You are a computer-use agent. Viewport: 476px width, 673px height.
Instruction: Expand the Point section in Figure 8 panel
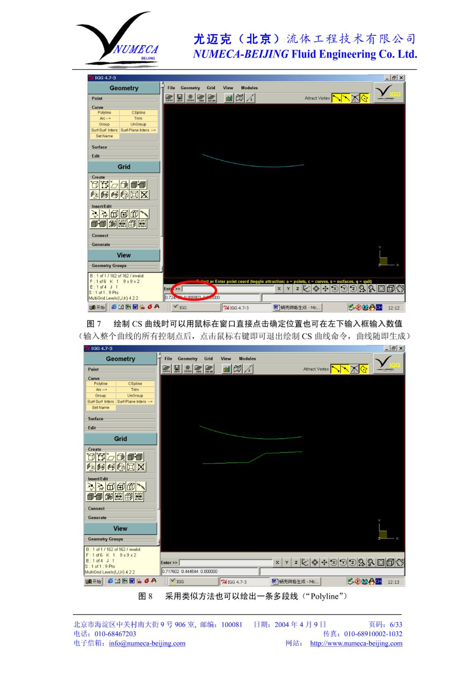tap(93, 369)
